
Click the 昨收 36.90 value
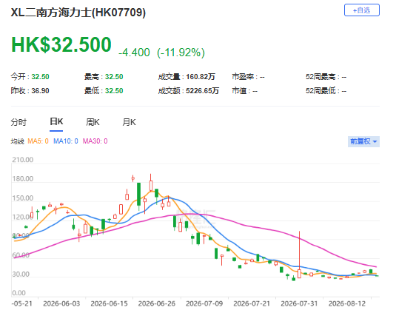(x=40, y=90)
